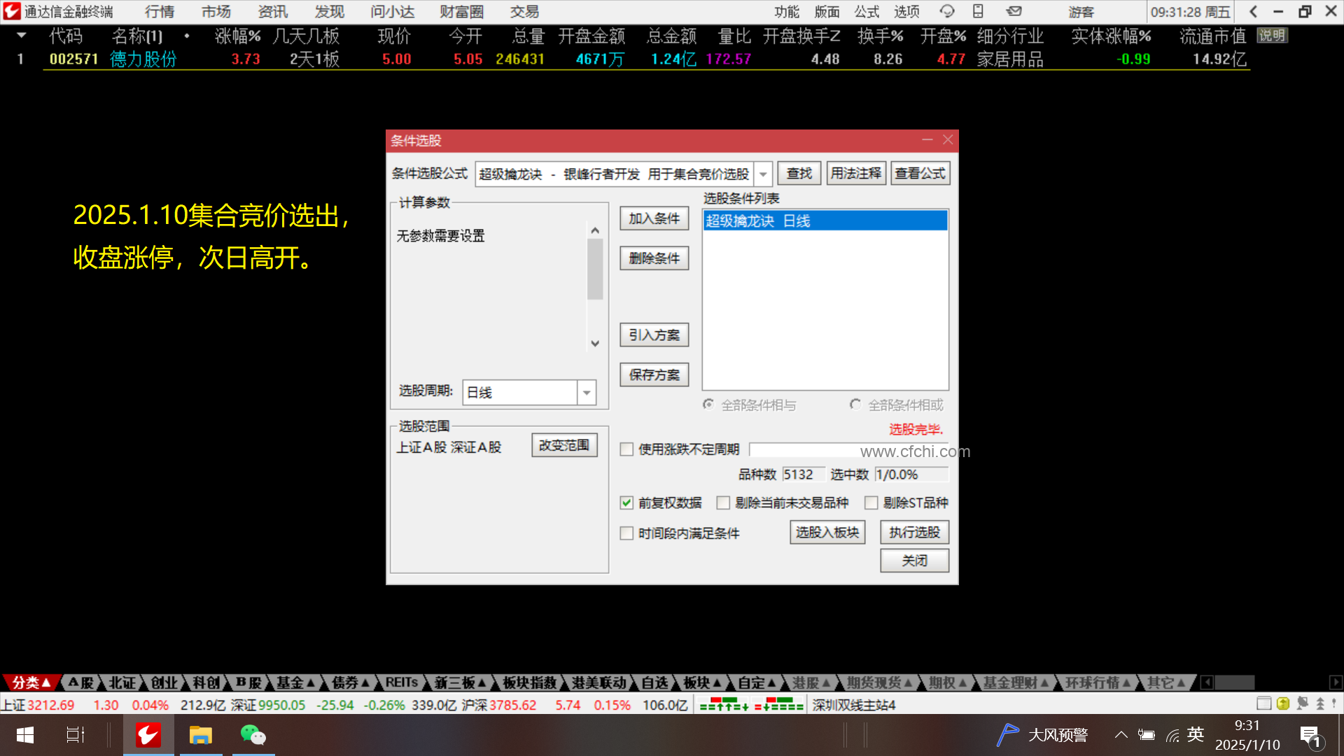Open the 选股周期 period dropdown
Image resolution: width=1344 pixels, height=756 pixels.
587,393
